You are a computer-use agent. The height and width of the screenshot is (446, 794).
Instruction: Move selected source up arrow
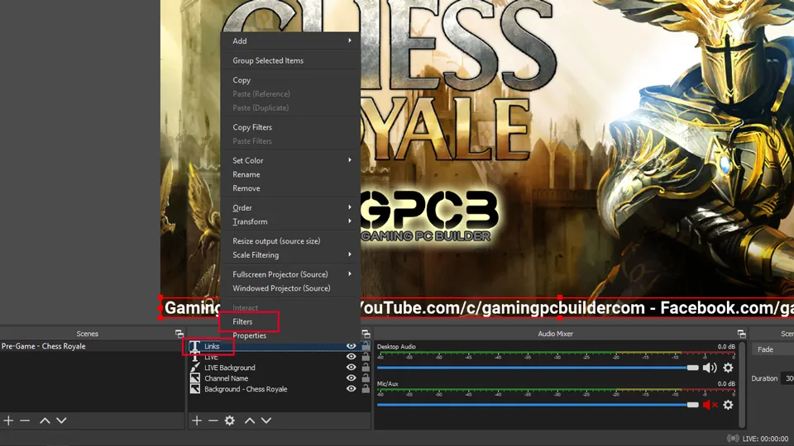[x=250, y=420]
